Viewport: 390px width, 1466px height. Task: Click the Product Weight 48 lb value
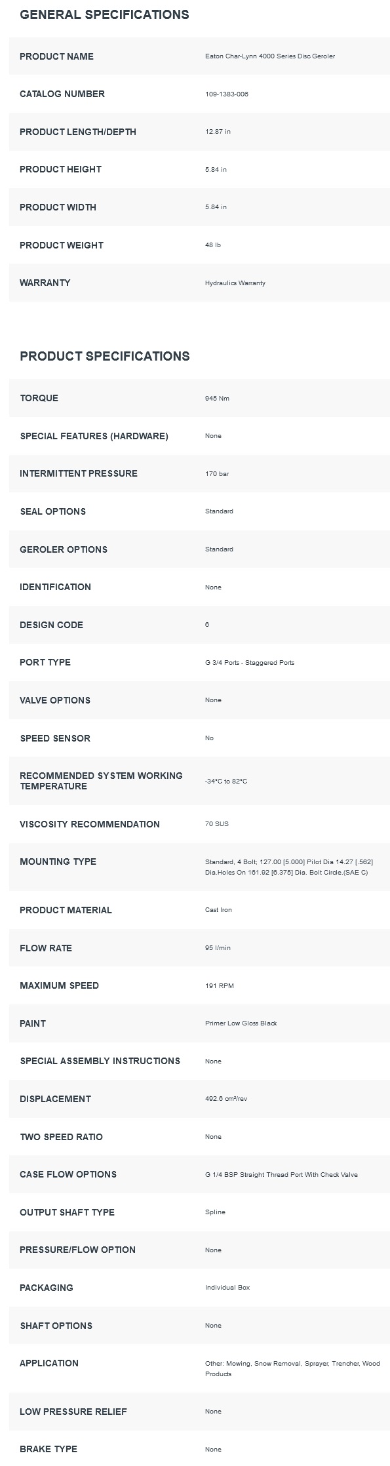[x=213, y=245]
